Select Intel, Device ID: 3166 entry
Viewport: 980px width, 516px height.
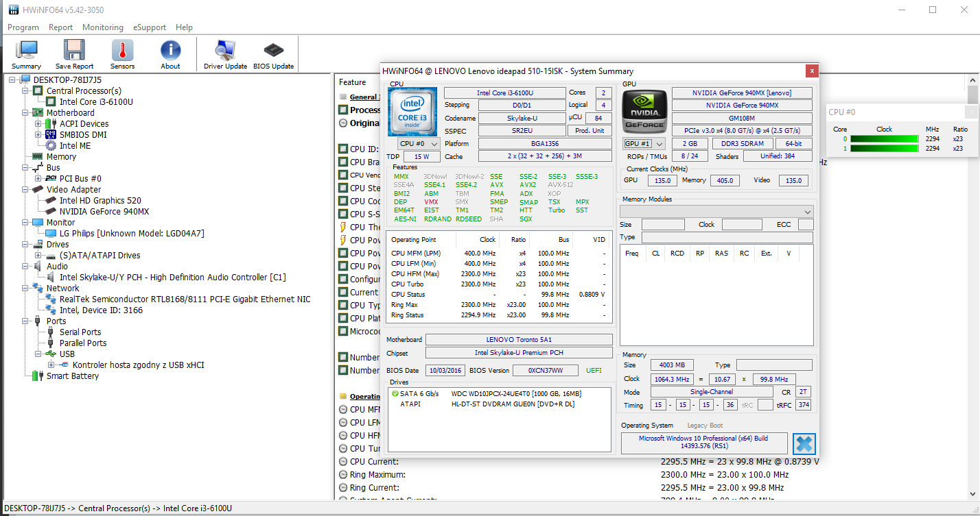pos(101,310)
